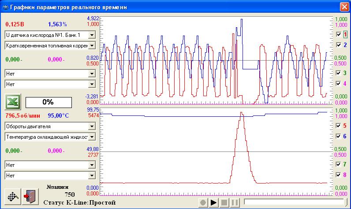Viewport: 351px width, 209px height.
Task: Toggle the channel 6 graph checkbox
Action: coord(338,136)
